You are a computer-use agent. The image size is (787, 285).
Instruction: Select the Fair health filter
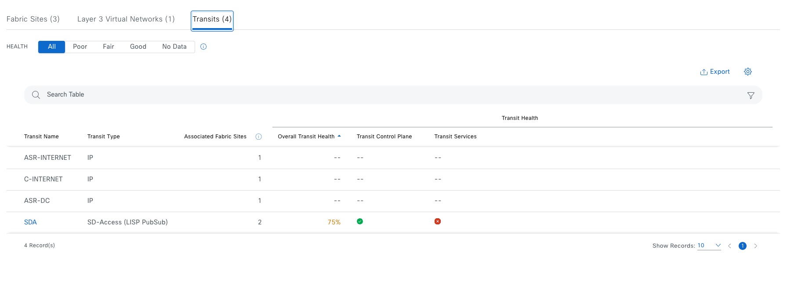(x=109, y=47)
